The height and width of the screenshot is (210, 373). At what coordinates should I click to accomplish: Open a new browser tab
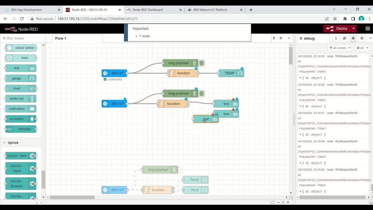coord(251,10)
